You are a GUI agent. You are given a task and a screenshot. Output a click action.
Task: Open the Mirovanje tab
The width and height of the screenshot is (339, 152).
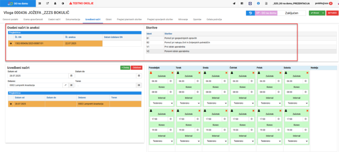pos(183,19)
